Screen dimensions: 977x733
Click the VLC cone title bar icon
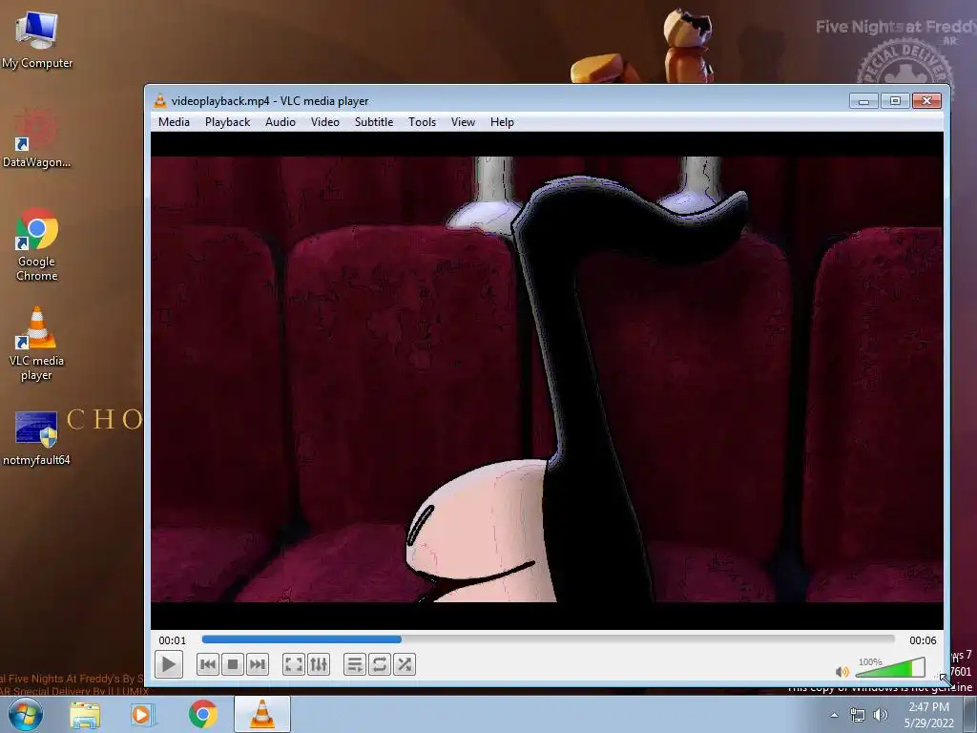pos(160,100)
